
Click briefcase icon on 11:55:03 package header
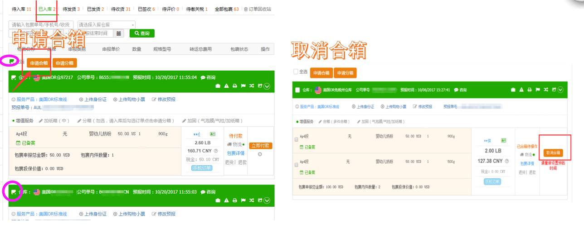(x=218, y=200)
